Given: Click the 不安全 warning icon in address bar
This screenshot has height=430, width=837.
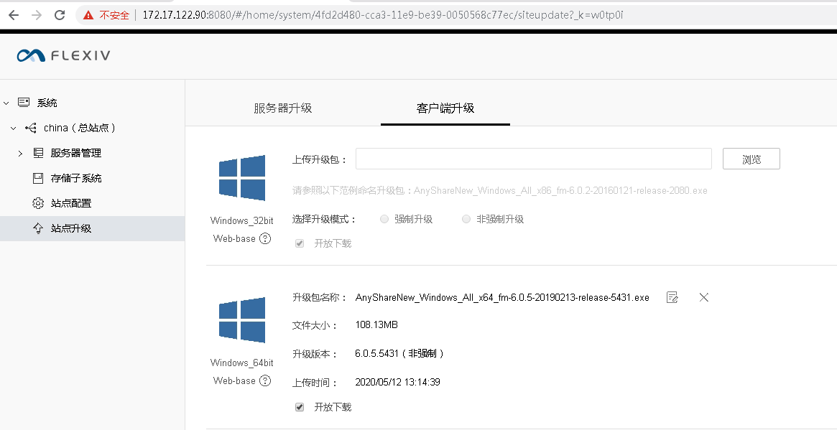Looking at the screenshot, I should (x=88, y=15).
